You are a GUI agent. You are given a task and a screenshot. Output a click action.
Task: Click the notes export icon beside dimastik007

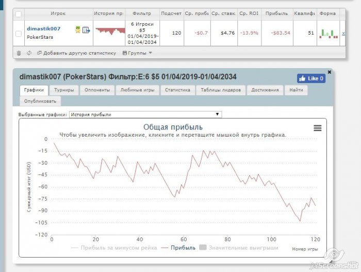pyautogui.click(x=86, y=30)
